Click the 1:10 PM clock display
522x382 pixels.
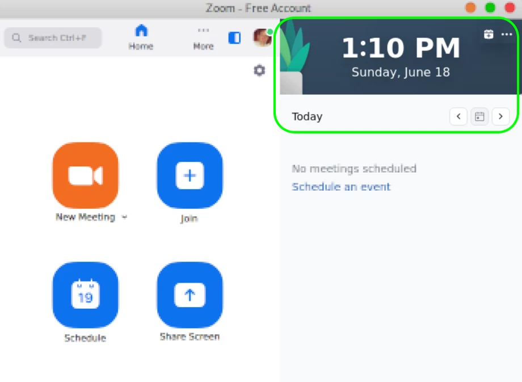[x=401, y=48]
